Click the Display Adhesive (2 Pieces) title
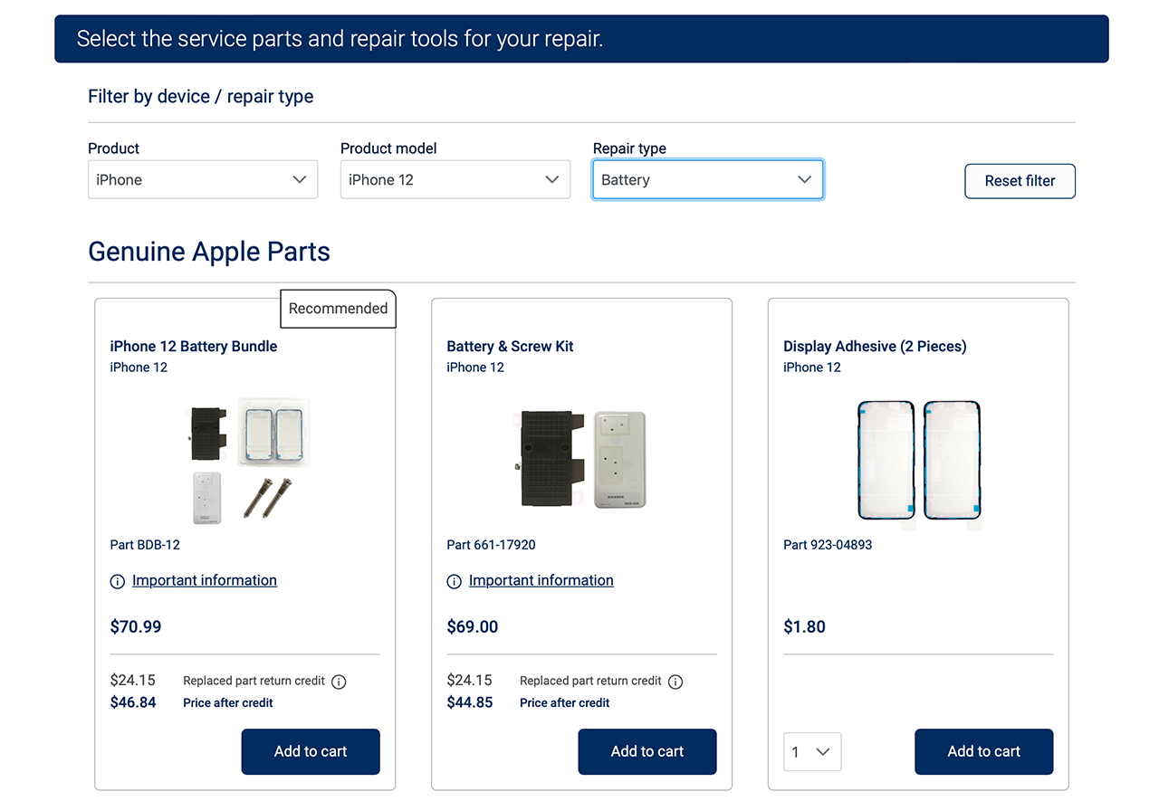Image resolution: width=1159 pixels, height=811 pixels. [875, 346]
